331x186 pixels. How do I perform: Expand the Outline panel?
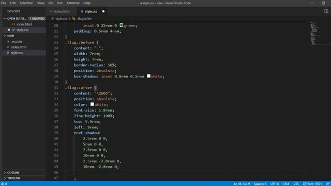click(x=13, y=173)
